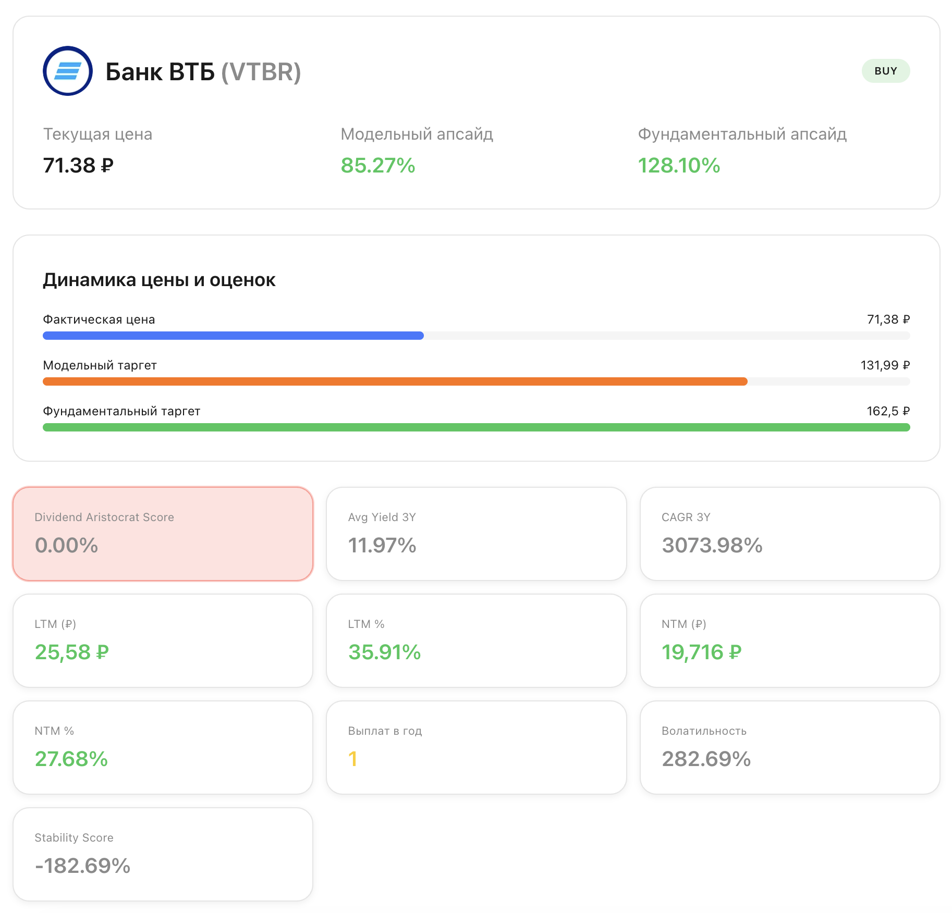Select the highlighted Dividend Aristocrat Score card

tap(163, 534)
